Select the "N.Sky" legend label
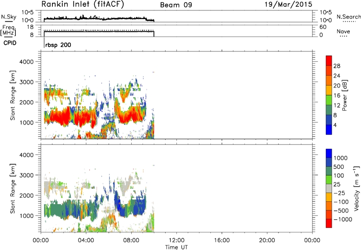Image resolution: width=361 pixels, height=250 pixels. coord(9,17)
